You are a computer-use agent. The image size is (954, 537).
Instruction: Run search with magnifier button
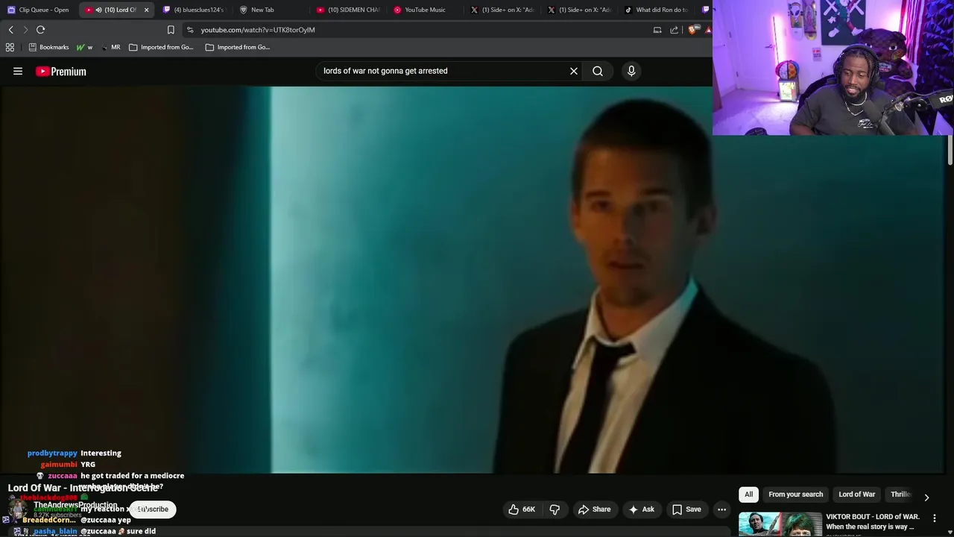[598, 71]
